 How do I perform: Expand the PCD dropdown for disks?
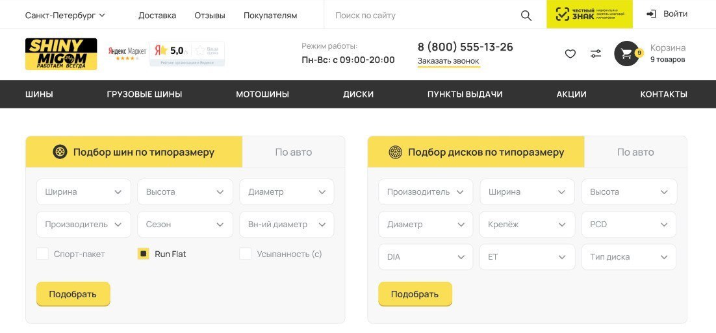(x=629, y=225)
